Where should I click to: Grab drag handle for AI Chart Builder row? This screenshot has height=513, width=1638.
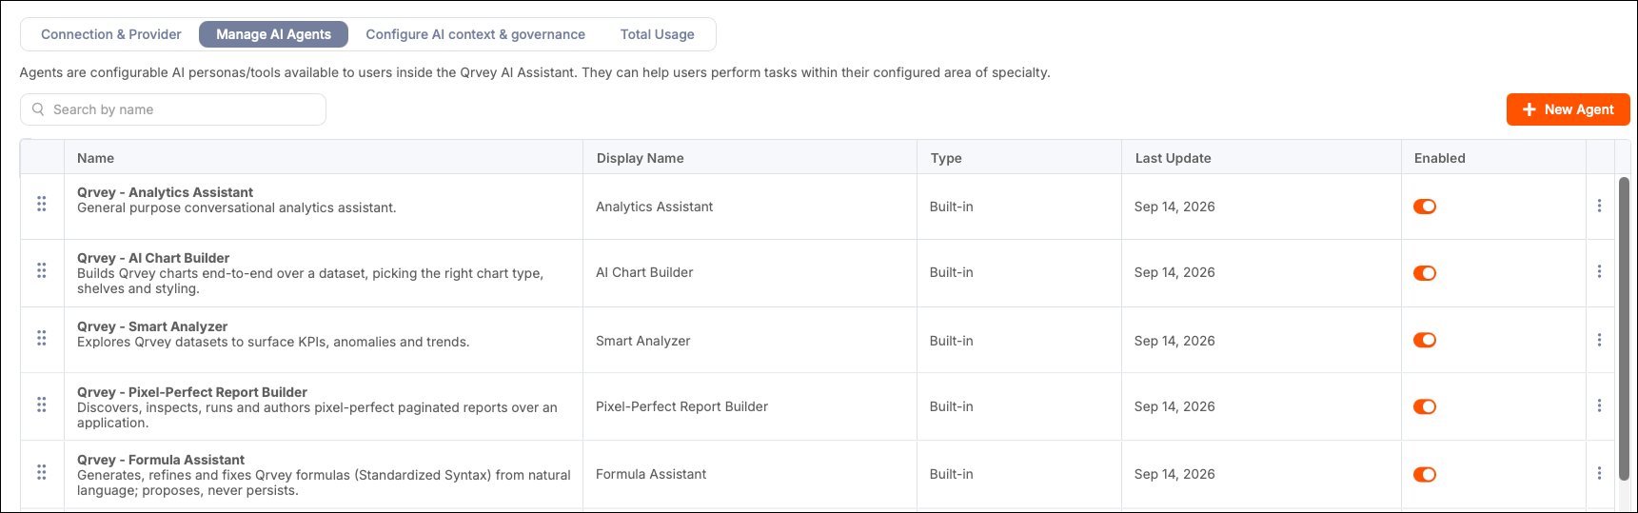click(x=42, y=270)
